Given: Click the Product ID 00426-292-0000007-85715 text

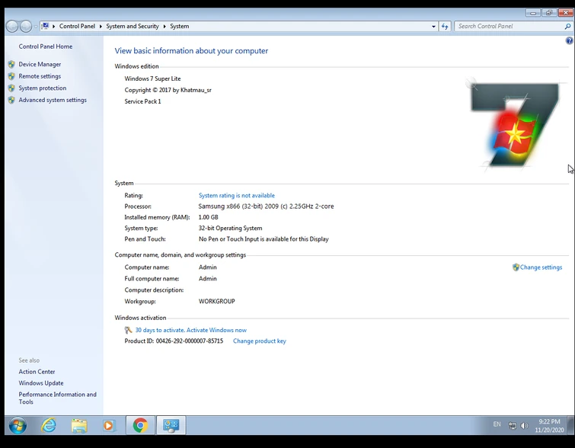Looking at the screenshot, I should pyautogui.click(x=174, y=341).
